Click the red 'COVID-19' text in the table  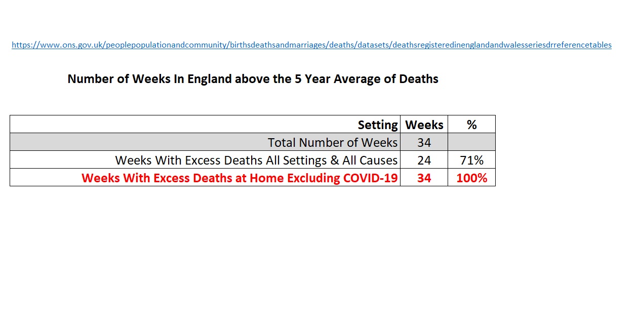click(x=369, y=178)
